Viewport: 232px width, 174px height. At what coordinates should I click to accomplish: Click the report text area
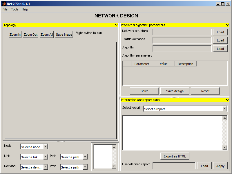tap(172, 133)
